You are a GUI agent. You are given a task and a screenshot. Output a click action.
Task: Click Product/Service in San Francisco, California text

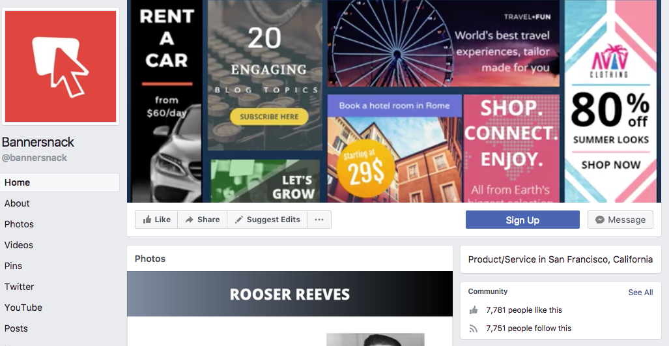point(560,259)
